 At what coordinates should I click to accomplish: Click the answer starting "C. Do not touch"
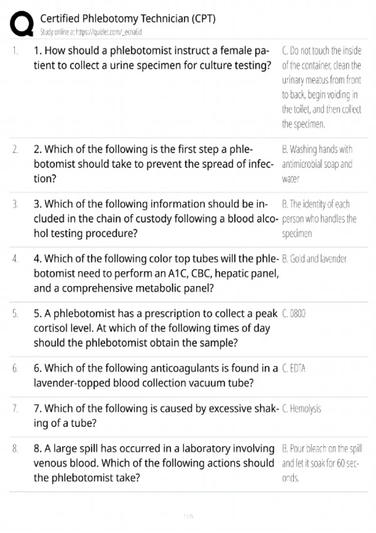(x=321, y=87)
